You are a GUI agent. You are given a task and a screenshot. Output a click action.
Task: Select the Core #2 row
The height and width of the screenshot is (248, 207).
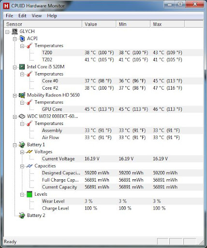click(122, 88)
